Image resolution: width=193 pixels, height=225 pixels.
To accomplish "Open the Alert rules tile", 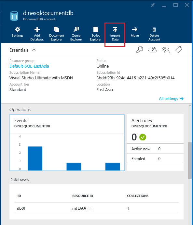I will (x=155, y=142).
